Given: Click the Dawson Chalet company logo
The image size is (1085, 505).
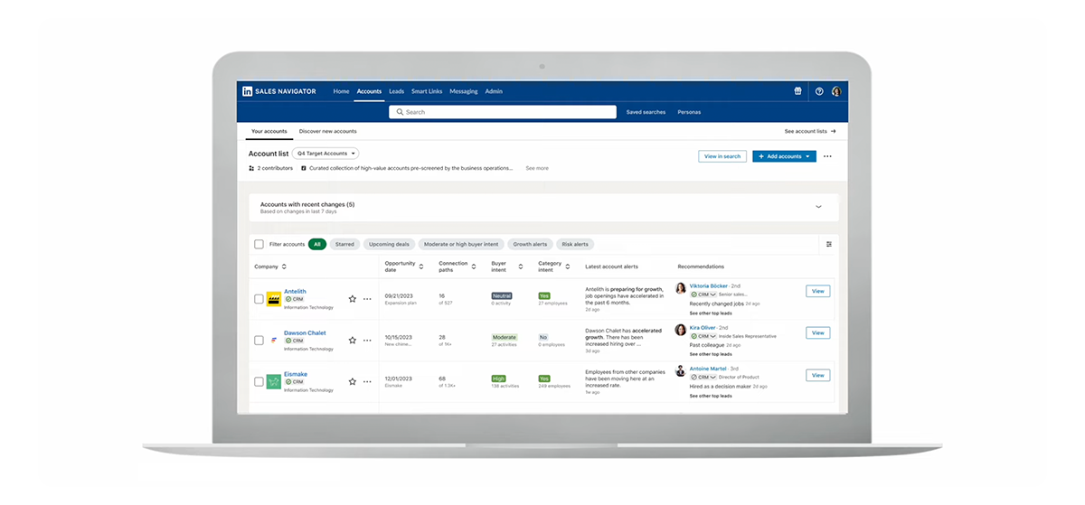Looking at the screenshot, I should [x=273, y=341].
